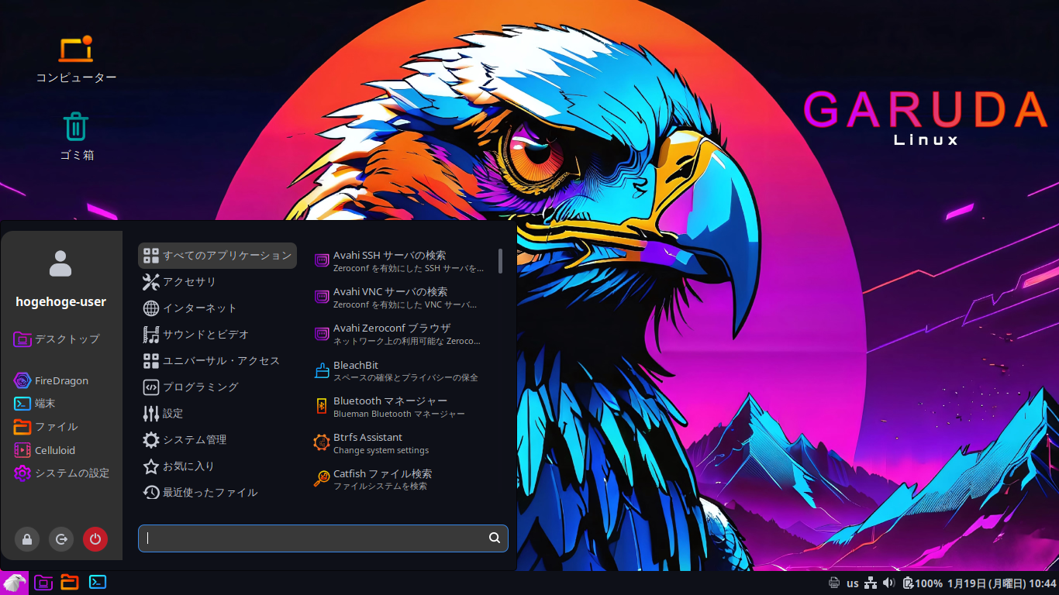Open the network icon in system tray
This screenshot has width=1059, height=595.
871,583
